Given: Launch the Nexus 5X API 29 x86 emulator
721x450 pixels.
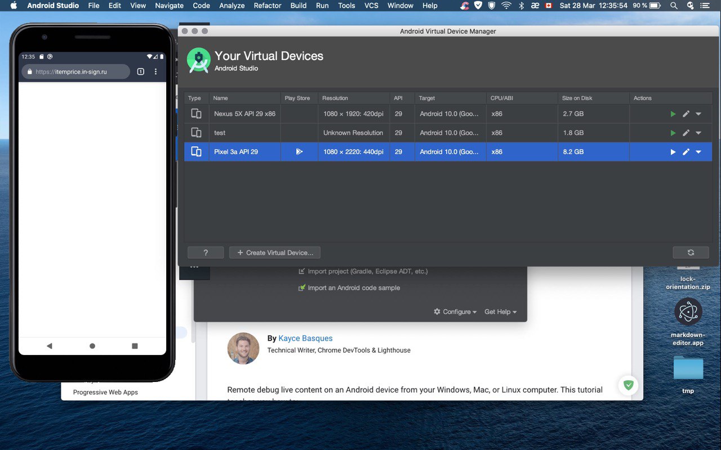Looking at the screenshot, I should (x=673, y=114).
